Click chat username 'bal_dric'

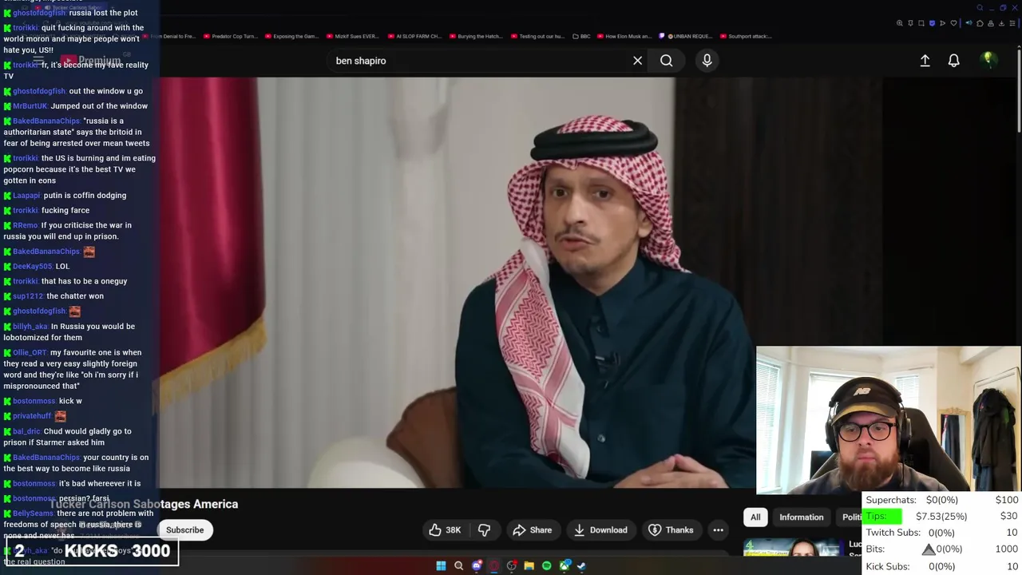(26, 431)
